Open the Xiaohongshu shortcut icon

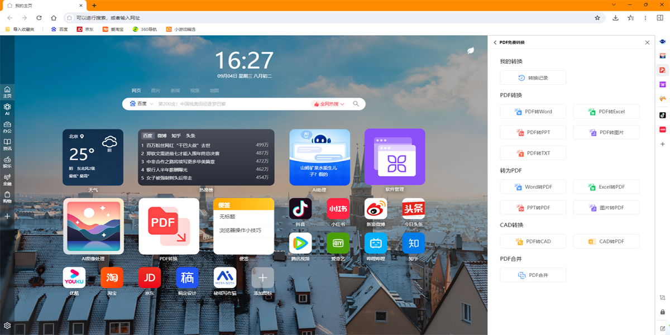[338, 209]
